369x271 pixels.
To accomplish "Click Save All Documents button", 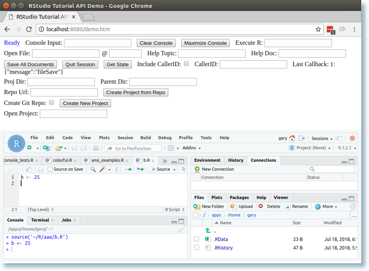I will tap(30, 64).
